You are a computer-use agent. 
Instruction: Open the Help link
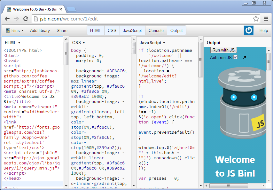pyautogui.click(x=264, y=30)
